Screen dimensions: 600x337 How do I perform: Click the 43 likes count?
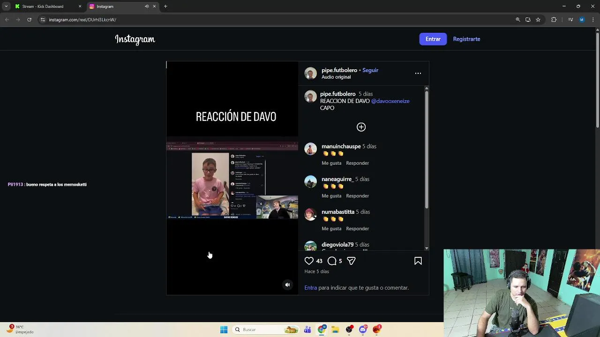tap(319, 261)
